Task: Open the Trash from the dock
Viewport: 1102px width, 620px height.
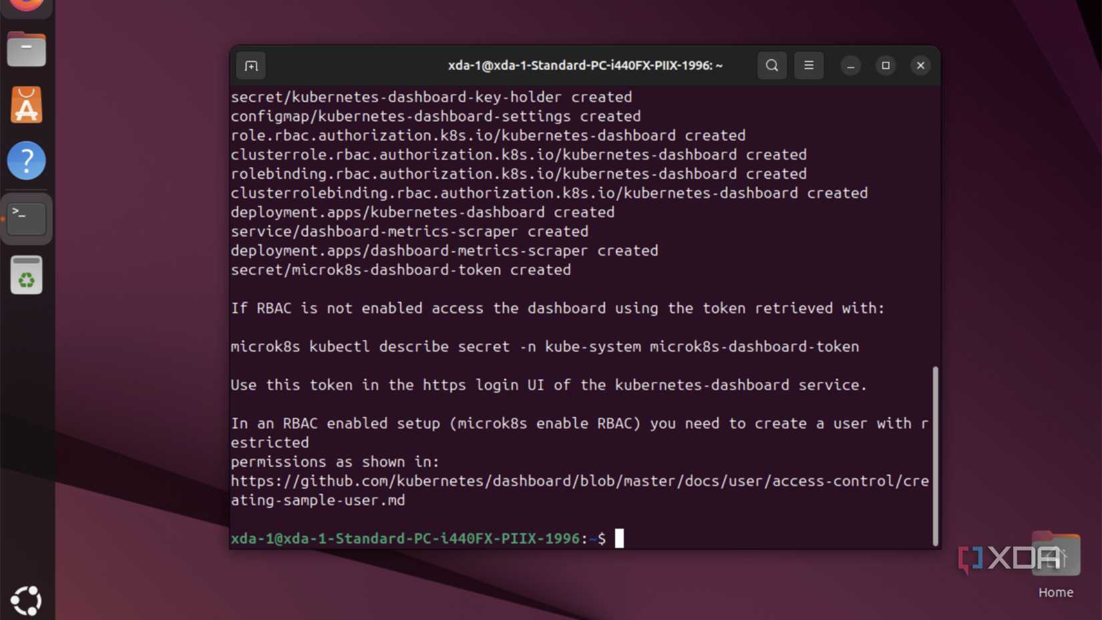Action: tap(26, 274)
